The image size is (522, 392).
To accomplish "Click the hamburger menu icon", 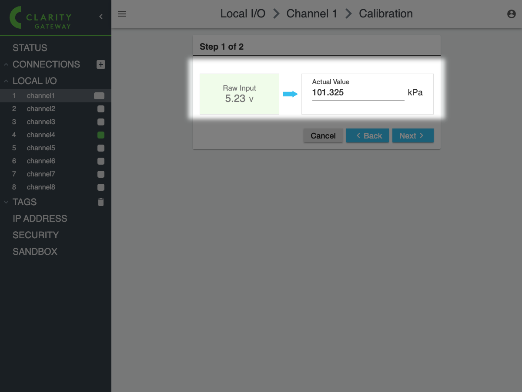I will [122, 14].
